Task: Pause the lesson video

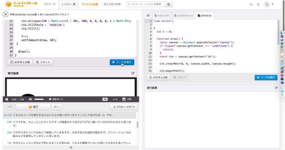Action: 7,99
